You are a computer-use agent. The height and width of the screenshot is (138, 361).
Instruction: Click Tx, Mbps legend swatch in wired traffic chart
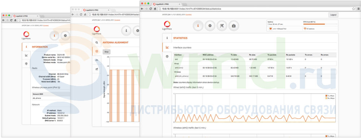tap(326, 95)
